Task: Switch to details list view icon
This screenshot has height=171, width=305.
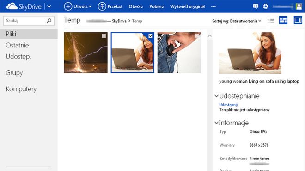Action: pyautogui.click(x=272, y=20)
